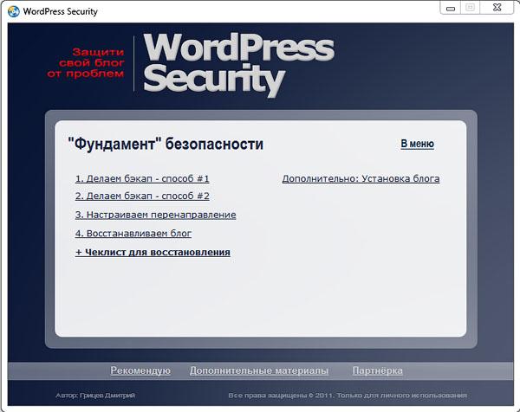Screen dimensions: 520x412
Task: Minimize the WordPress Security window
Action: [450, 8]
